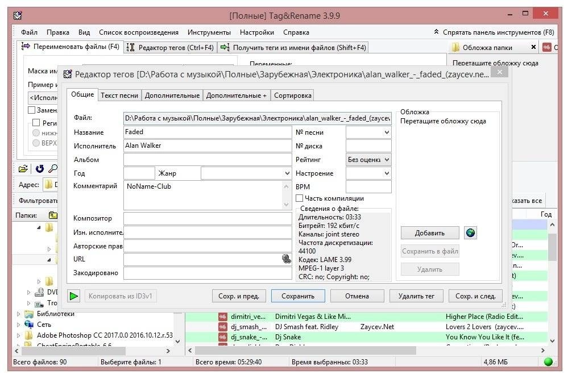
Task: Close the Обложка папки panel
Action: pos(533,47)
